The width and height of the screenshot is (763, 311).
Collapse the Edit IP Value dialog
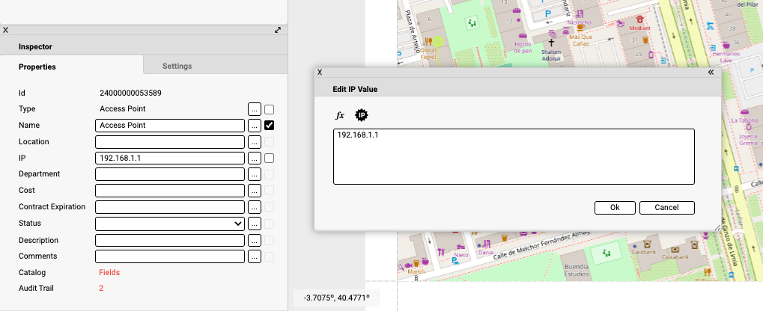(x=711, y=73)
